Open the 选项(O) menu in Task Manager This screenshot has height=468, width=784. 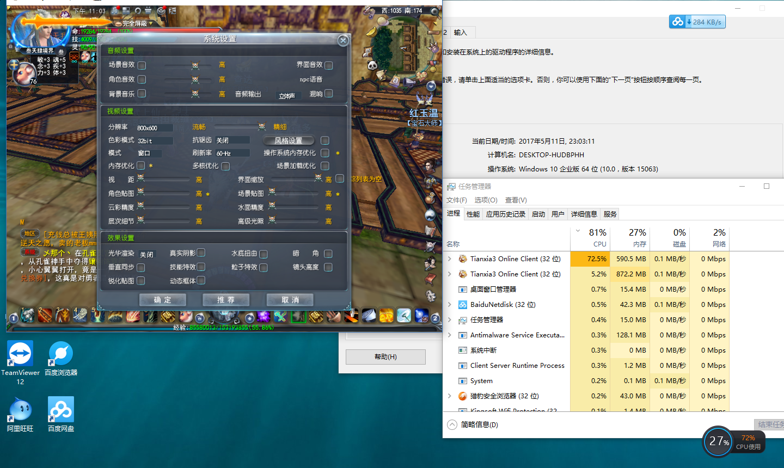point(486,200)
